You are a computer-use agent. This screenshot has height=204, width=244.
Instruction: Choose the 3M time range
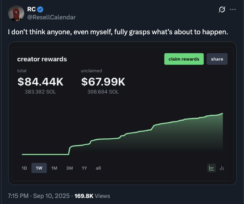[x=69, y=168]
